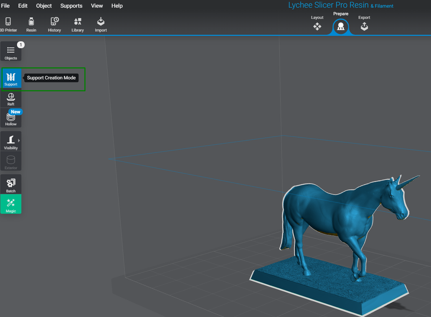The image size is (431, 317).
Task: Enable Exterior view mode
Action: 11,161
